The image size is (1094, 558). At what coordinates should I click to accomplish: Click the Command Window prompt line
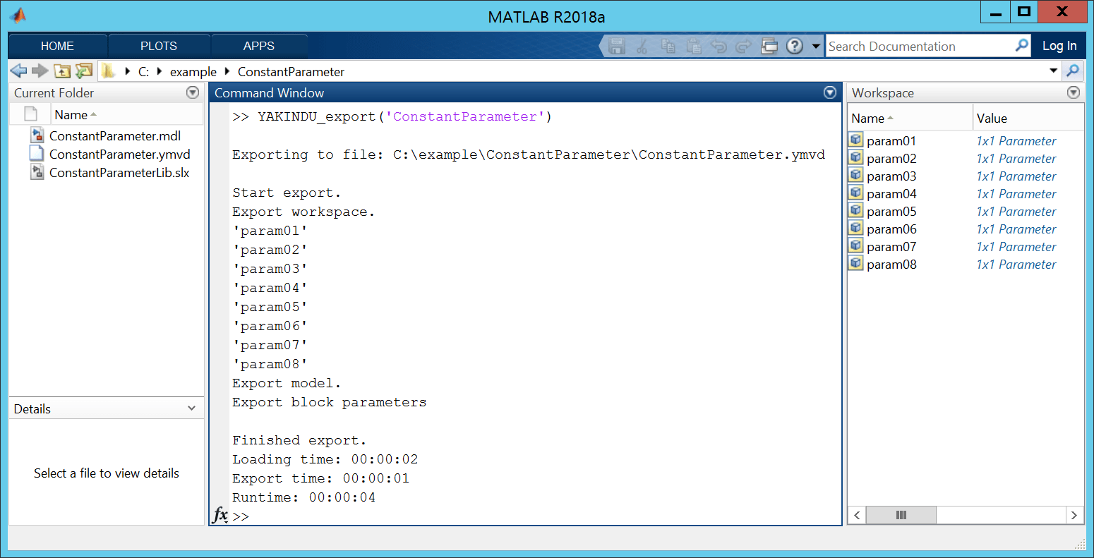[x=536, y=516]
